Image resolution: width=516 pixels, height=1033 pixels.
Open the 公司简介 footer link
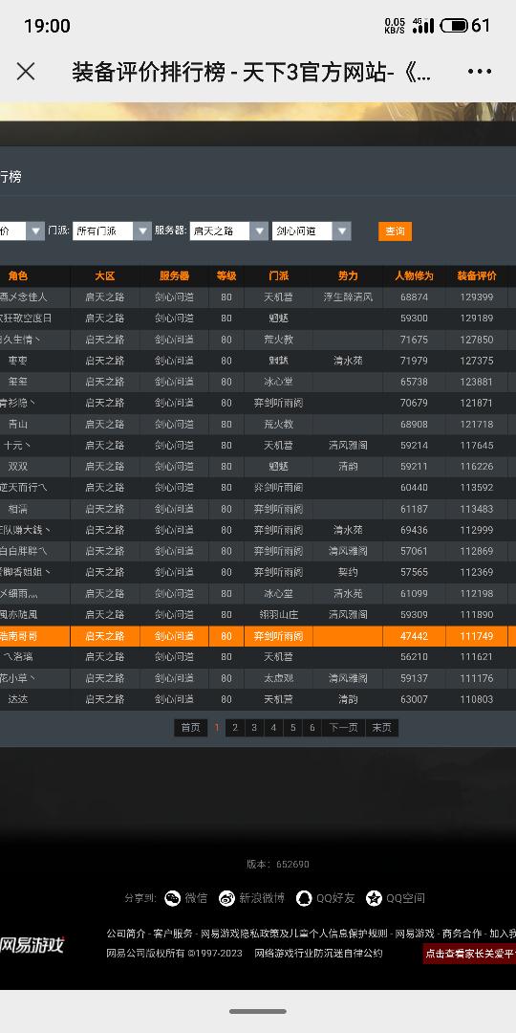coord(126,934)
